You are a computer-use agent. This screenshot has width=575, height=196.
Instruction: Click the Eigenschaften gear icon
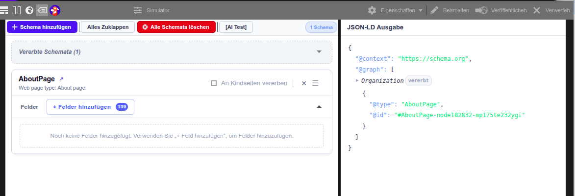pyautogui.click(x=372, y=10)
